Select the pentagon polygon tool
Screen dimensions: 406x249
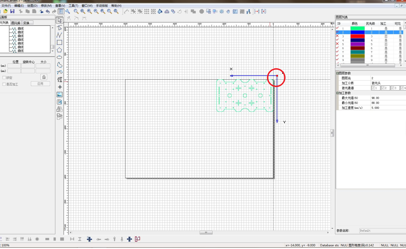pos(60,50)
